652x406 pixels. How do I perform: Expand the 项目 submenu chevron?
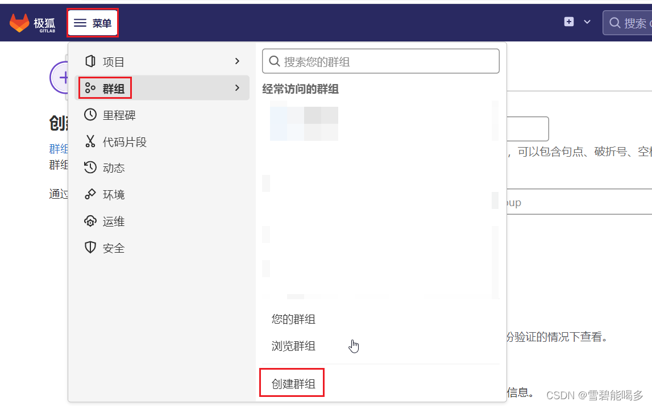pyautogui.click(x=237, y=61)
